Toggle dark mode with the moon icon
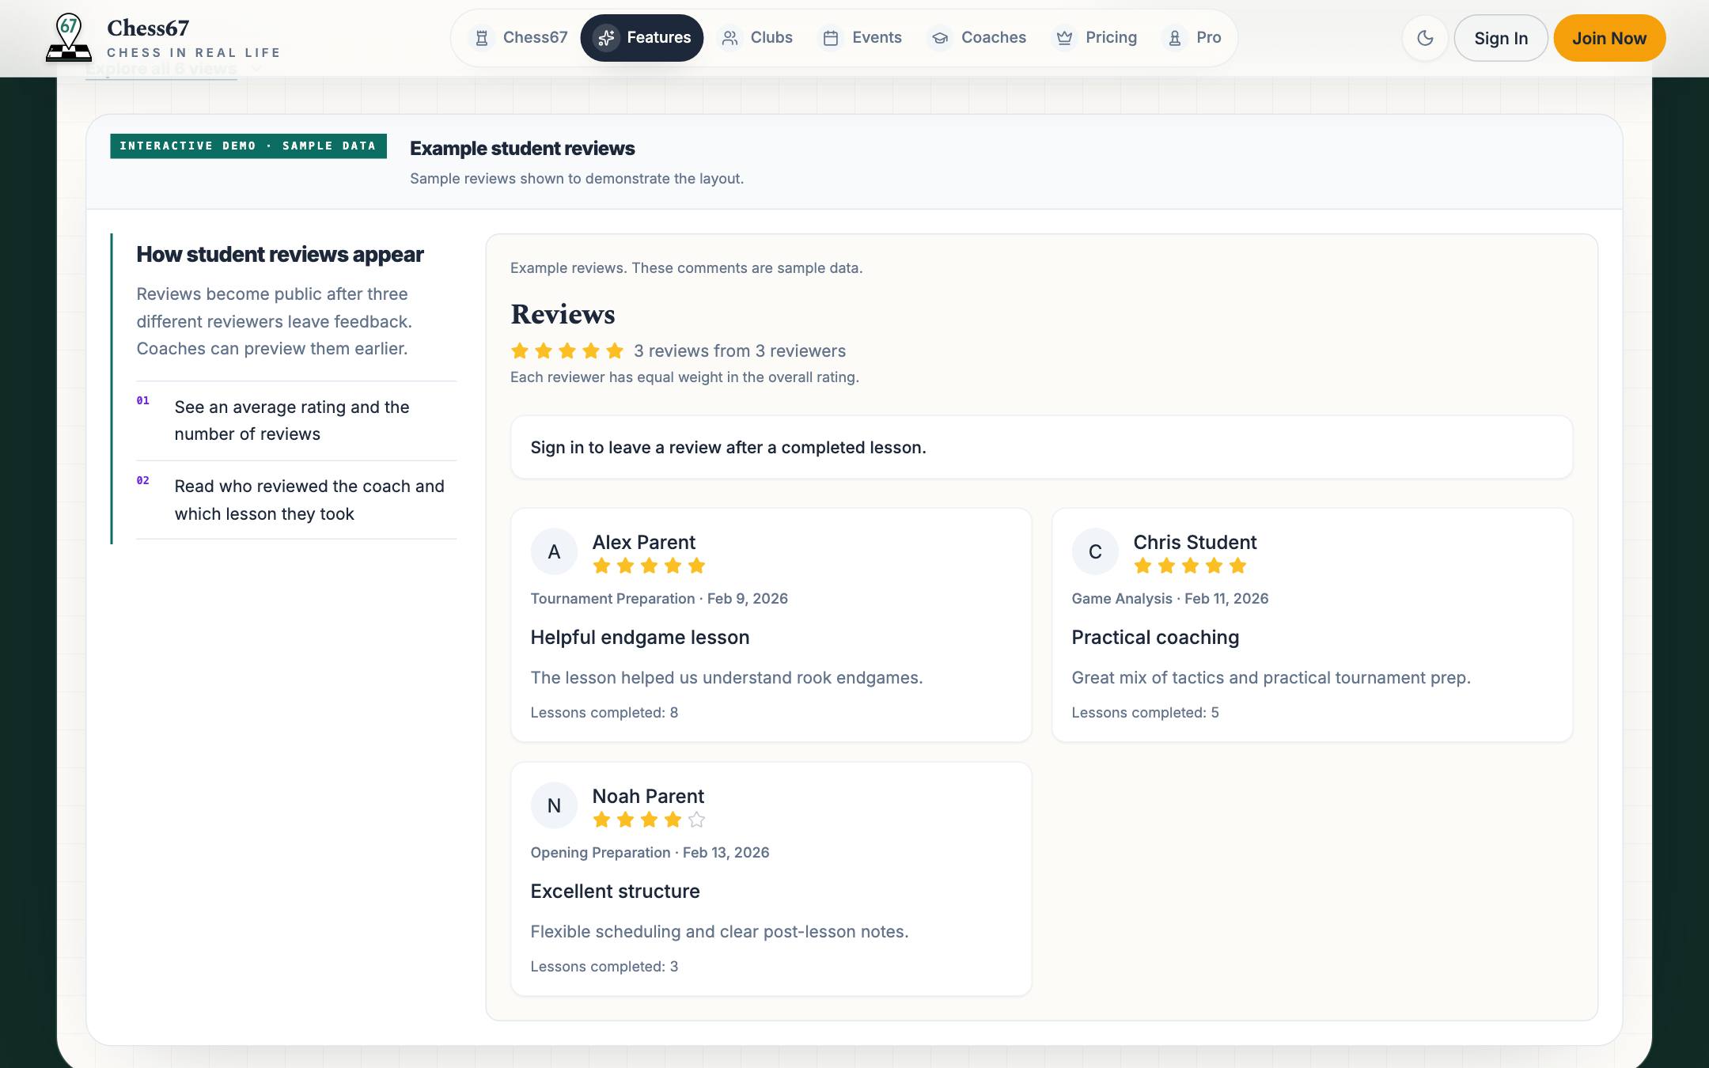 pyautogui.click(x=1425, y=38)
